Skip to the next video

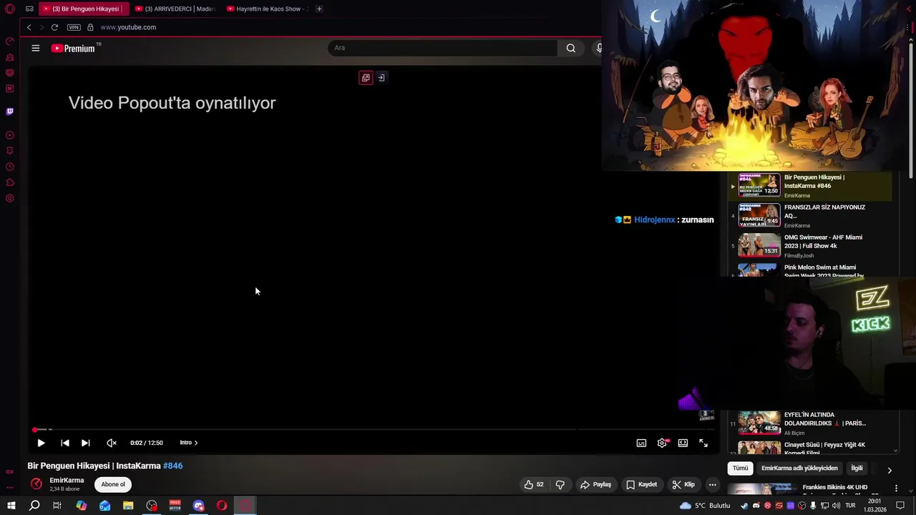click(x=85, y=443)
